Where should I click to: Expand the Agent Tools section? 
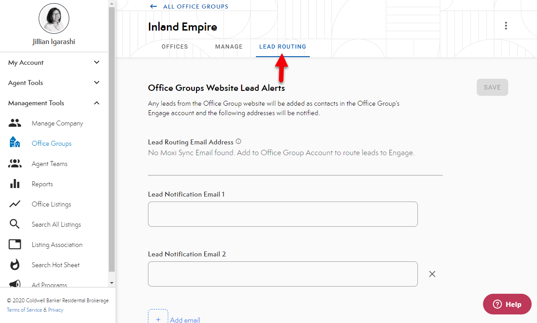[x=97, y=83]
